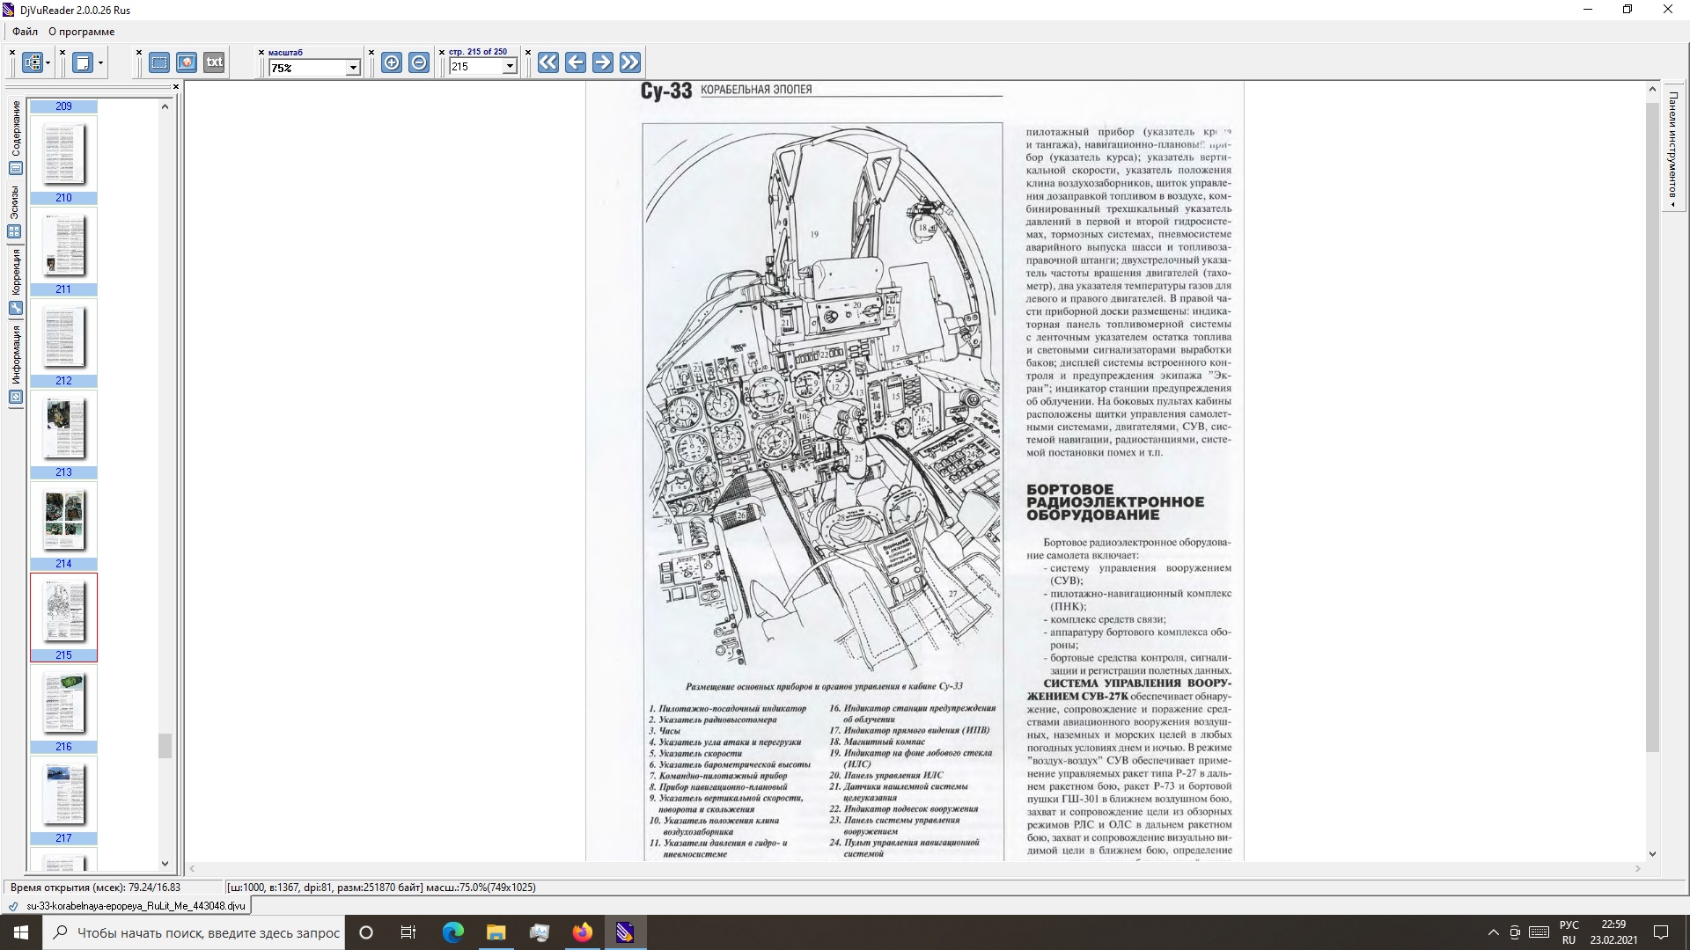Click inside the page number field
The width and height of the screenshot is (1690, 950).
(476, 67)
